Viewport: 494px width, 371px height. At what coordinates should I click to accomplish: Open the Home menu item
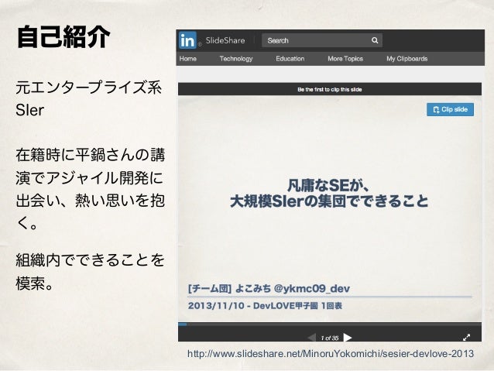point(188,59)
